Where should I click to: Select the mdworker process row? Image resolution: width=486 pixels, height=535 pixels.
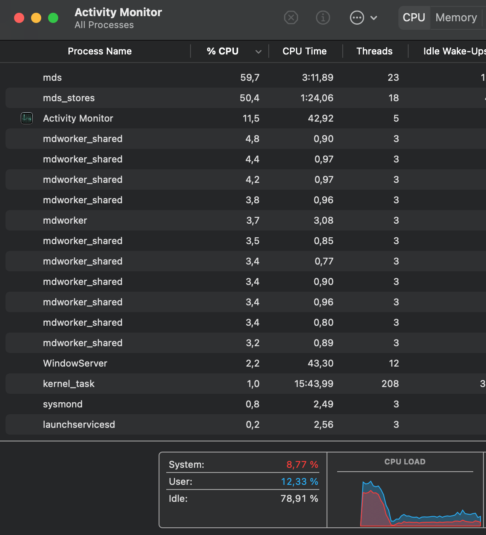(x=246, y=220)
